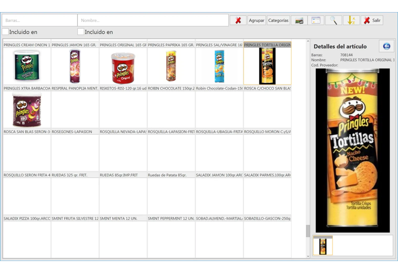Select the Pringles Cream Onion product image
This screenshot has width=398, height=273.
click(27, 66)
